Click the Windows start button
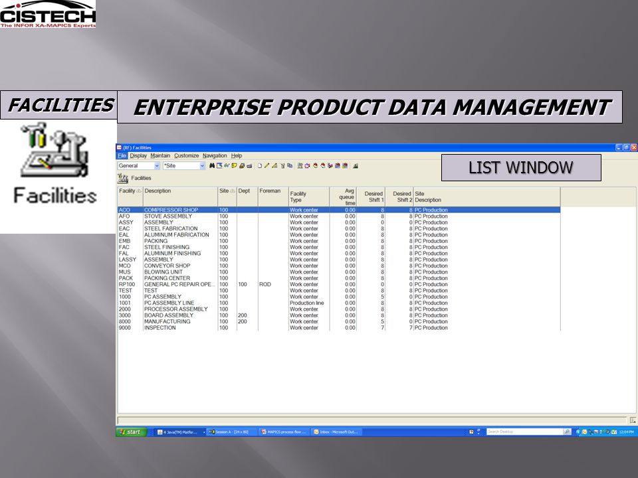This screenshot has height=478, width=638. coord(132,432)
